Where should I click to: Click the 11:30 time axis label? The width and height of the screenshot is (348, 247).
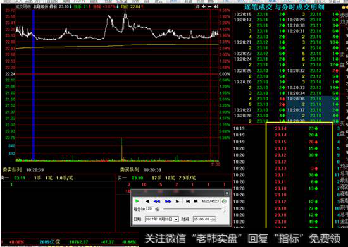pyautogui.click(x=215, y=164)
